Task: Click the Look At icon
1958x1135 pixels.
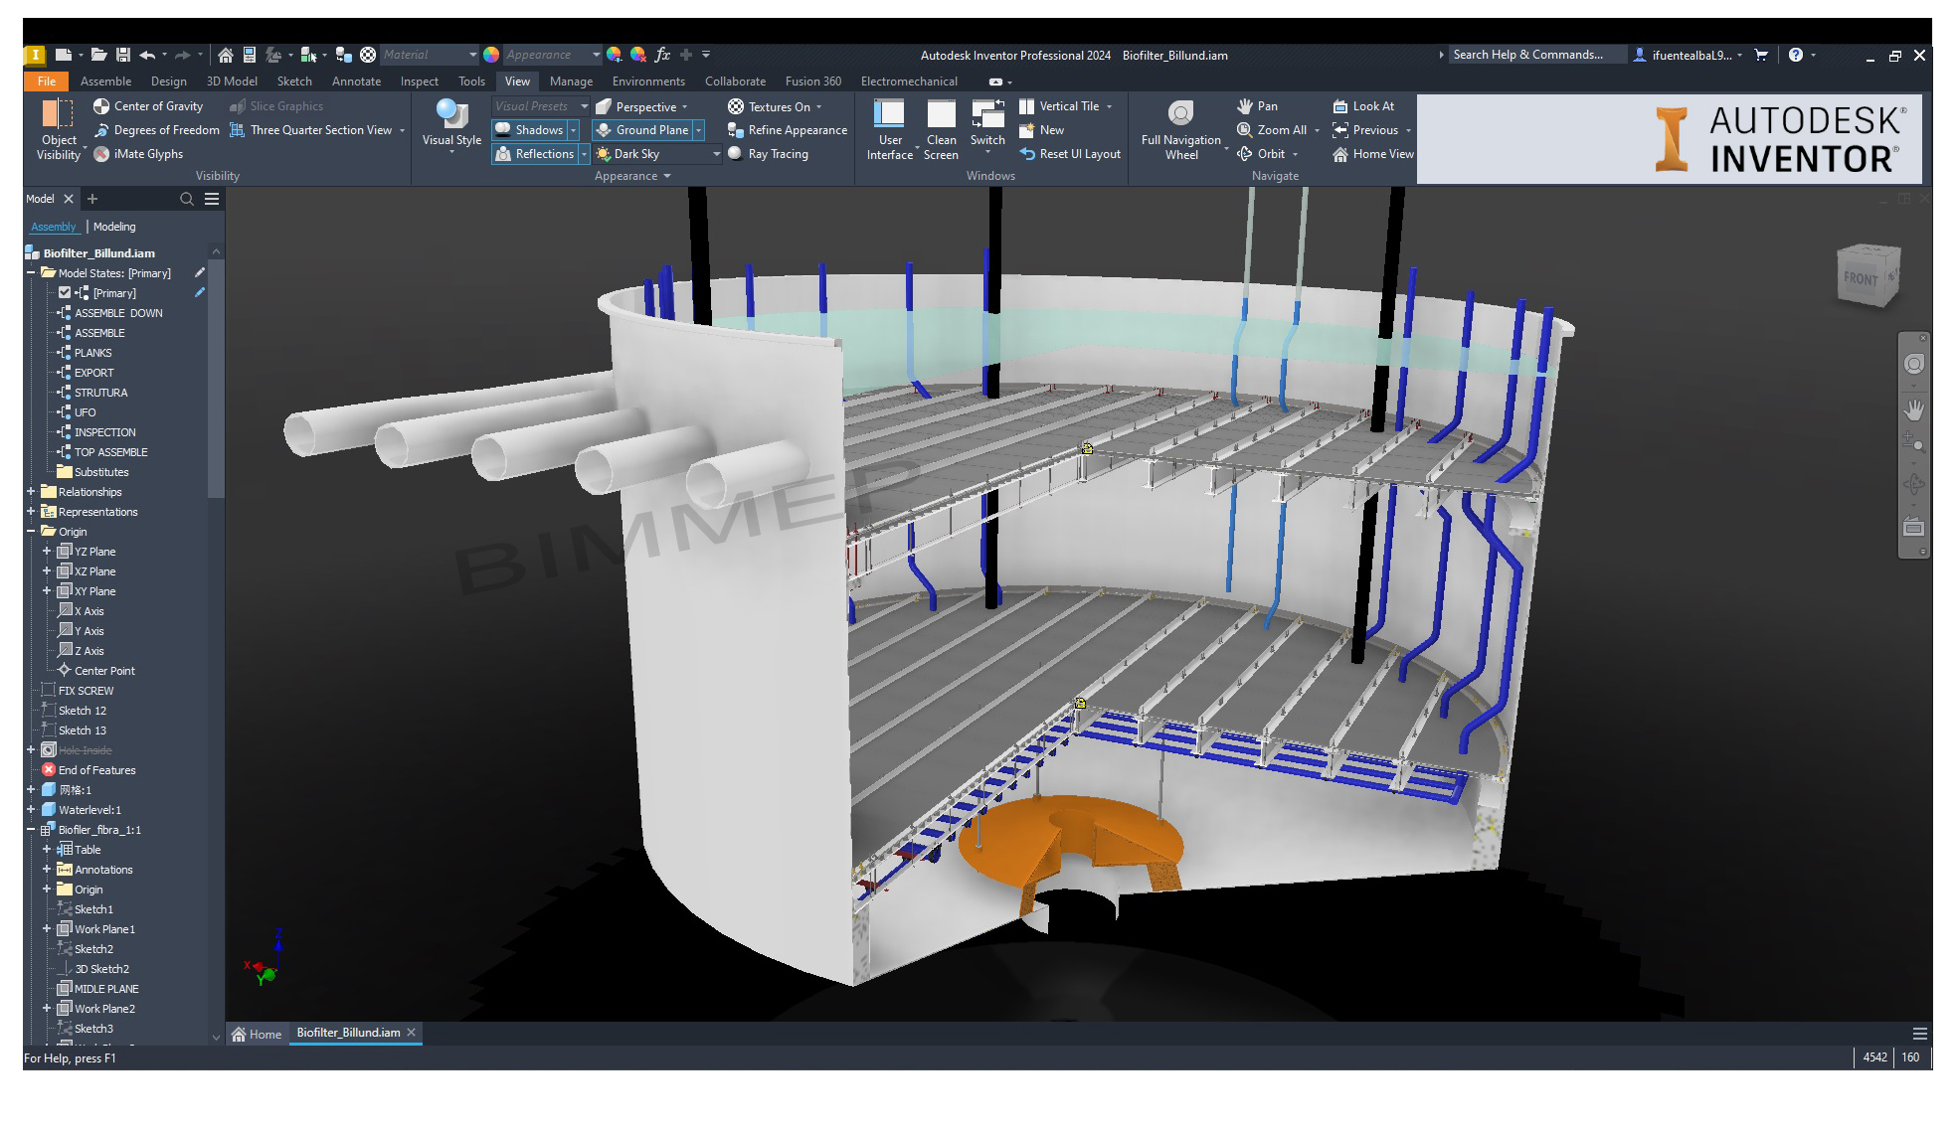Action: [1340, 106]
